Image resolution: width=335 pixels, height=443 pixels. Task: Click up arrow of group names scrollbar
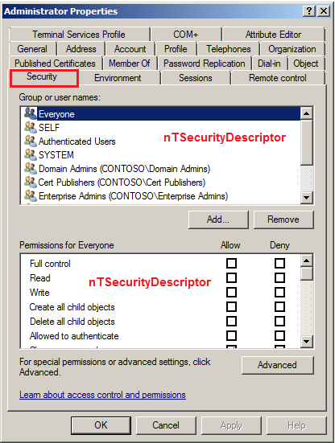tap(307, 113)
